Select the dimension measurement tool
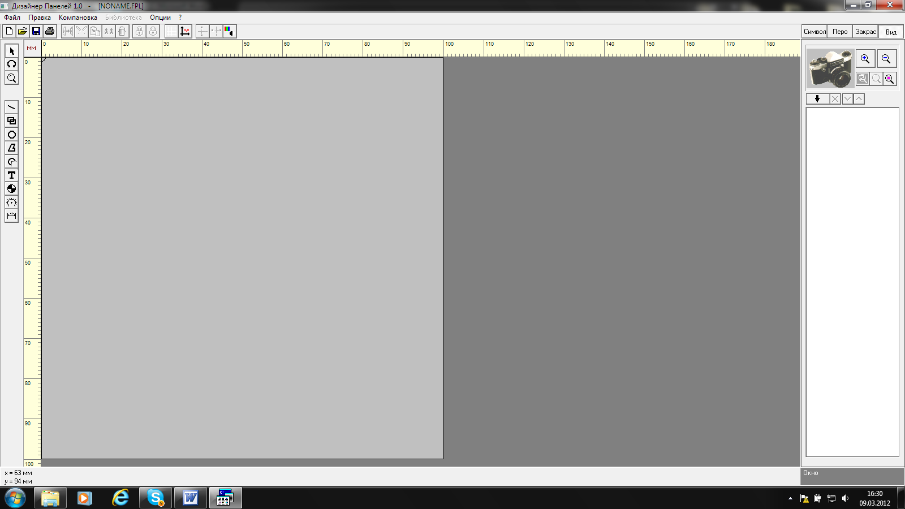 pyautogui.click(x=11, y=216)
